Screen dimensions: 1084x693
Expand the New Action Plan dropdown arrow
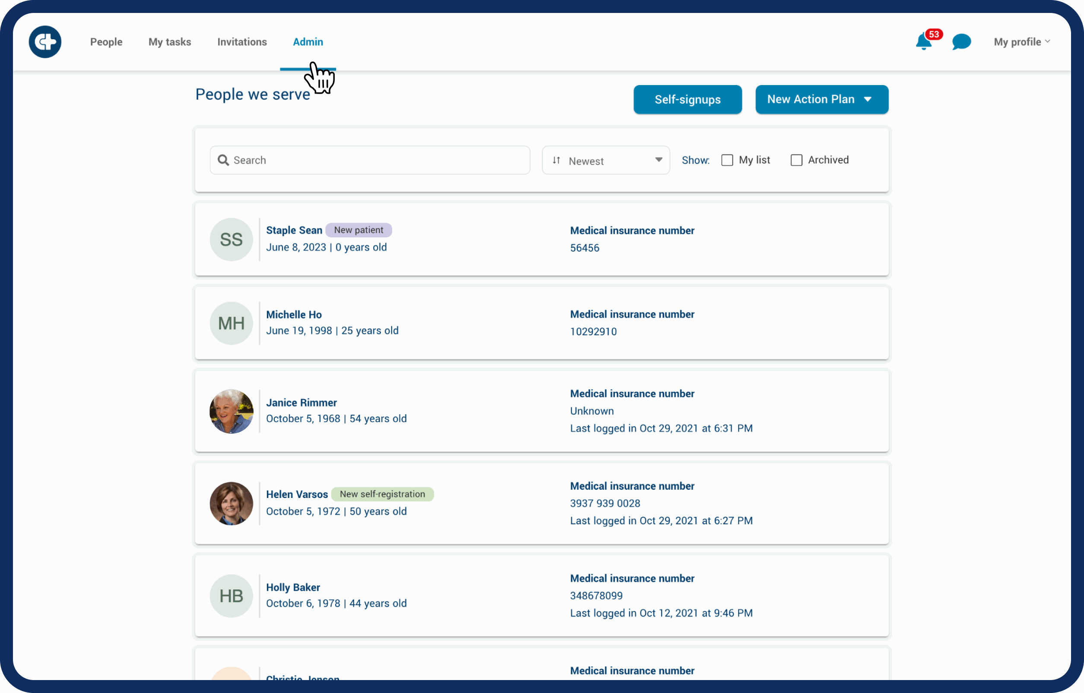[x=867, y=99]
